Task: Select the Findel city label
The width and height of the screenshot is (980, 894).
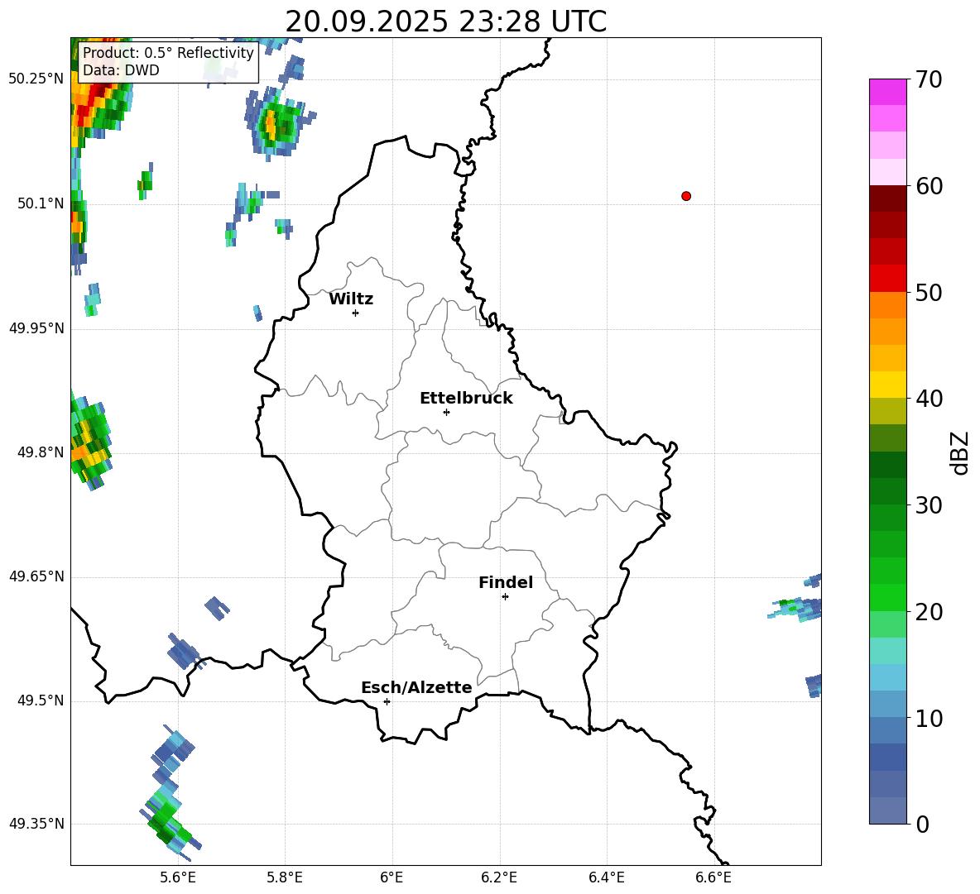Action: tap(506, 582)
